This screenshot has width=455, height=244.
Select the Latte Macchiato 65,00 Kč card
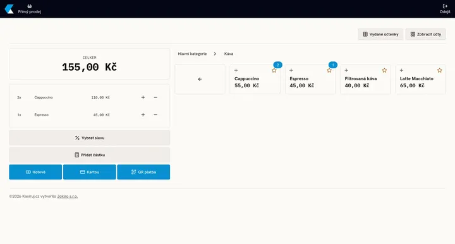tap(420, 79)
